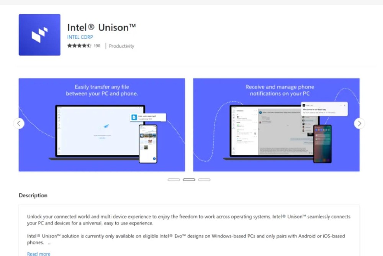Image resolution: width=383 pixels, height=256 pixels.
Task: Click the Intel Unison app logo icon
Action: tap(39, 35)
